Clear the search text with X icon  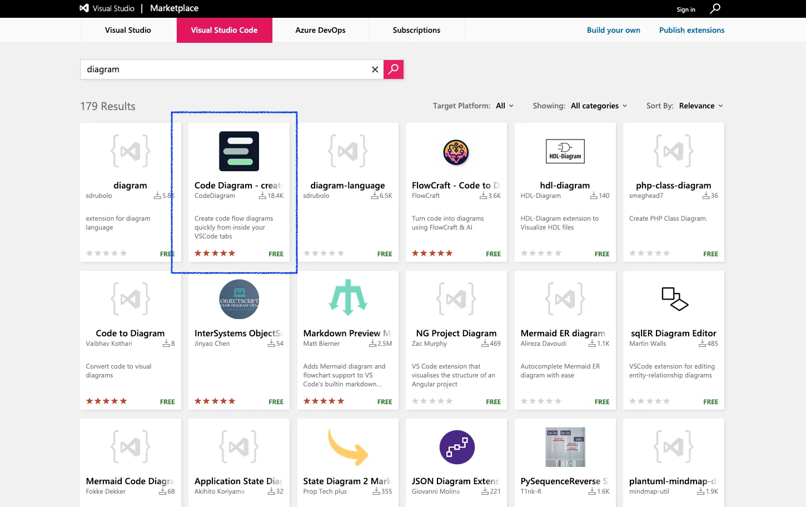(x=375, y=69)
